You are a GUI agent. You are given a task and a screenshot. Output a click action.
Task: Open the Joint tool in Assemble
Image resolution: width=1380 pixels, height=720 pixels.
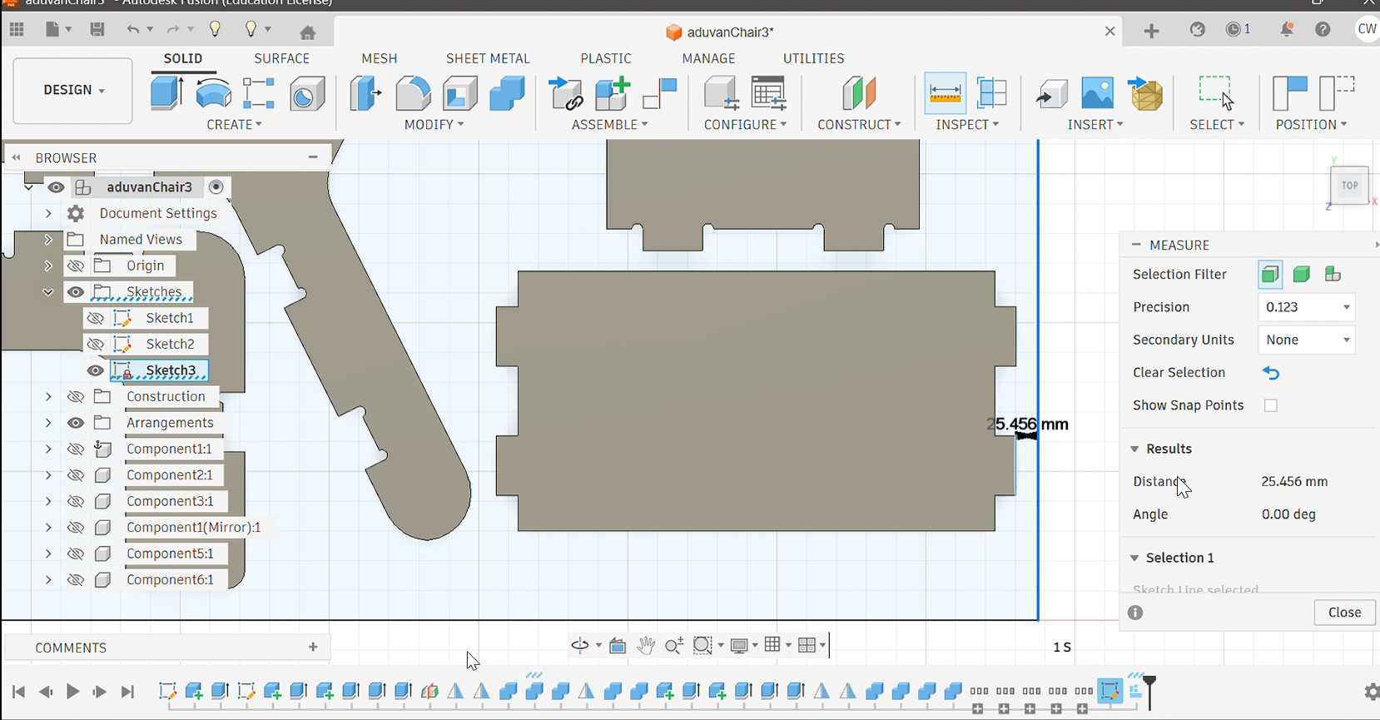659,93
